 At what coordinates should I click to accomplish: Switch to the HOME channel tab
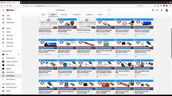[x=43, y=15]
